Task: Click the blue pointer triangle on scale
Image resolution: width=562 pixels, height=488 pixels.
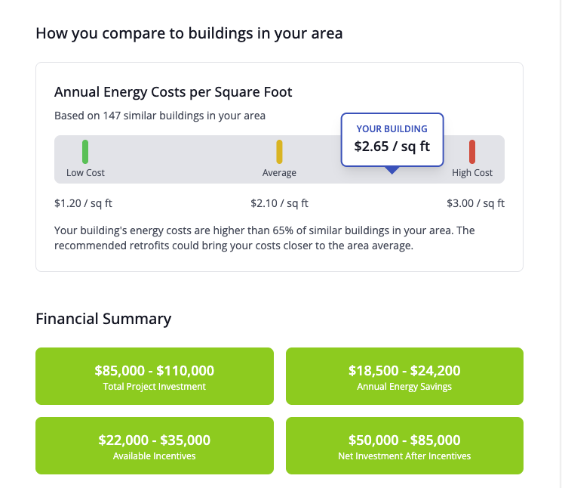Action: point(392,171)
